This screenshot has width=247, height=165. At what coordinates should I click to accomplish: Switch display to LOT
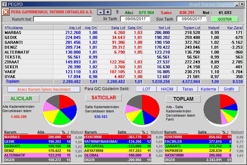coord(146,89)
